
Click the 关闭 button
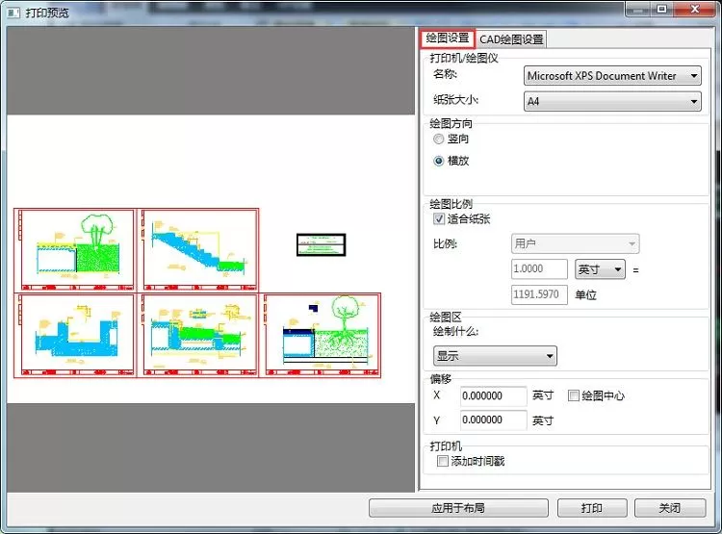click(669, 508)
